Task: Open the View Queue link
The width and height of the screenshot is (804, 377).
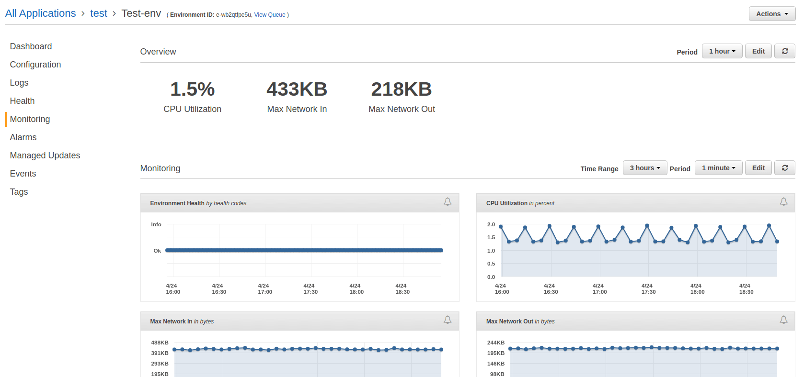Action: (x=270, y=15)
